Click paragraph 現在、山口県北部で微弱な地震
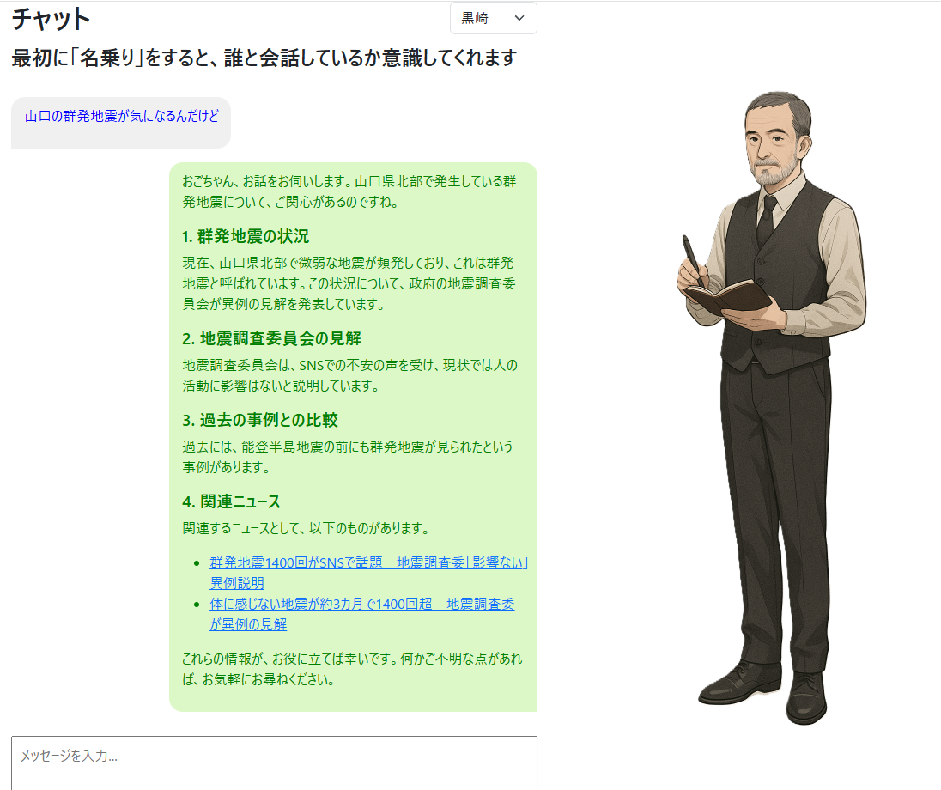 (x=349, y=283)
